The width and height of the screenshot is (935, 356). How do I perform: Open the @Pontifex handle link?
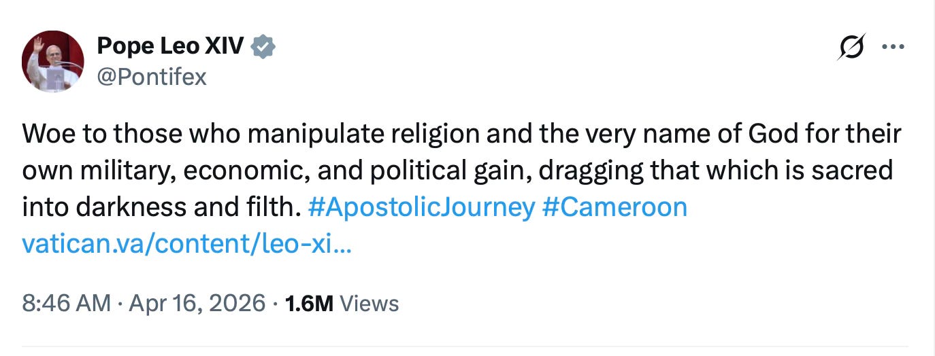coord(152,77)
